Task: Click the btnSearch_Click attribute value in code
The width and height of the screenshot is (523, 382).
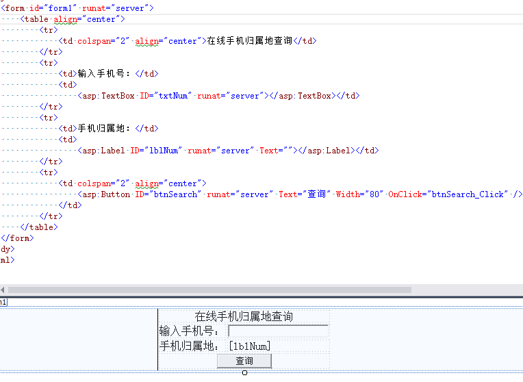Action: pos(470,194)
